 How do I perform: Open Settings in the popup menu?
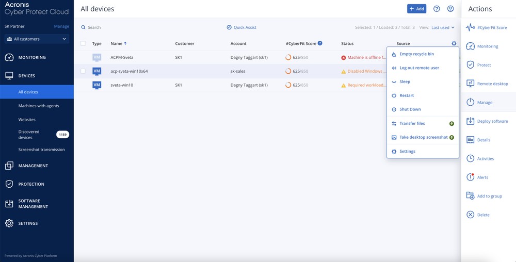[x=423, y=151]
